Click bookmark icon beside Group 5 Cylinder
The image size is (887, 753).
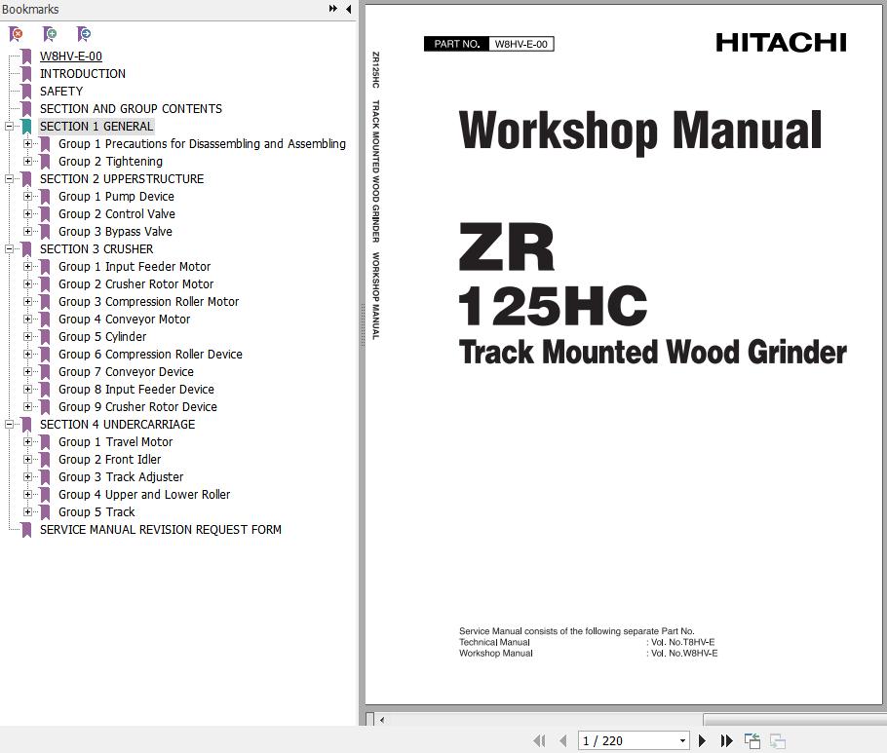tap(45, 337)
